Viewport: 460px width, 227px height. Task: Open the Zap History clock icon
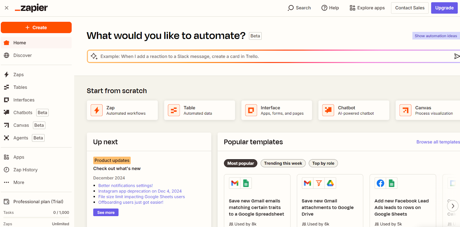[7, 170]
